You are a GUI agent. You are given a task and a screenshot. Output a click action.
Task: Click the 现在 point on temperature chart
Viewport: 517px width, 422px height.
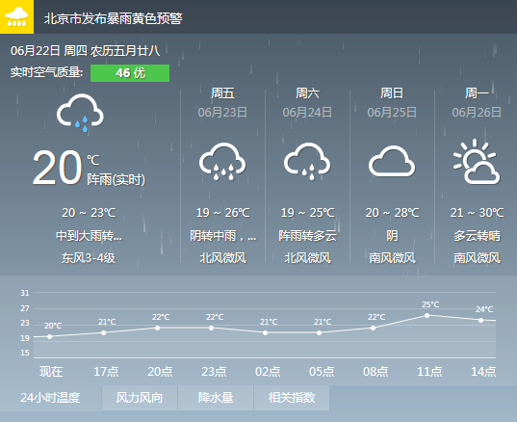click(49, 336)
